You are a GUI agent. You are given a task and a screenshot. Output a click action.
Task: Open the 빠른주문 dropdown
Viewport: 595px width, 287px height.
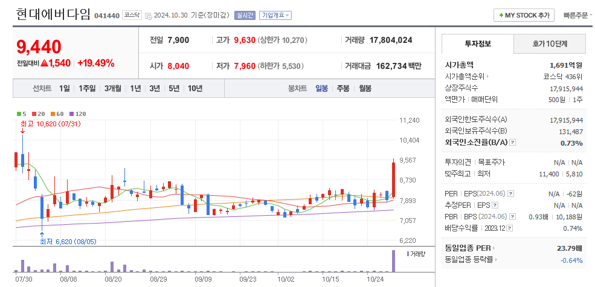pyautogui.click(x=578, y=16)
